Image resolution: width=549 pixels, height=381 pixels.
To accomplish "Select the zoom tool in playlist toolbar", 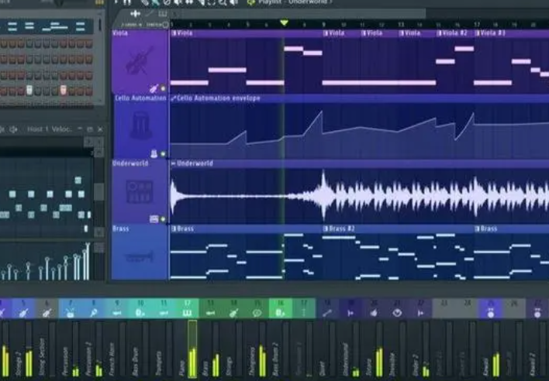I will point(223,2).
